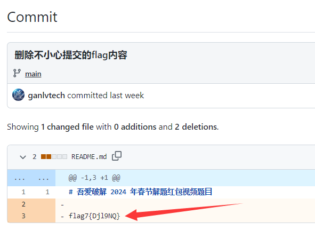Open ganlvtech user avatar
This screenshot has height=230, width=315.
click(18, 95)
